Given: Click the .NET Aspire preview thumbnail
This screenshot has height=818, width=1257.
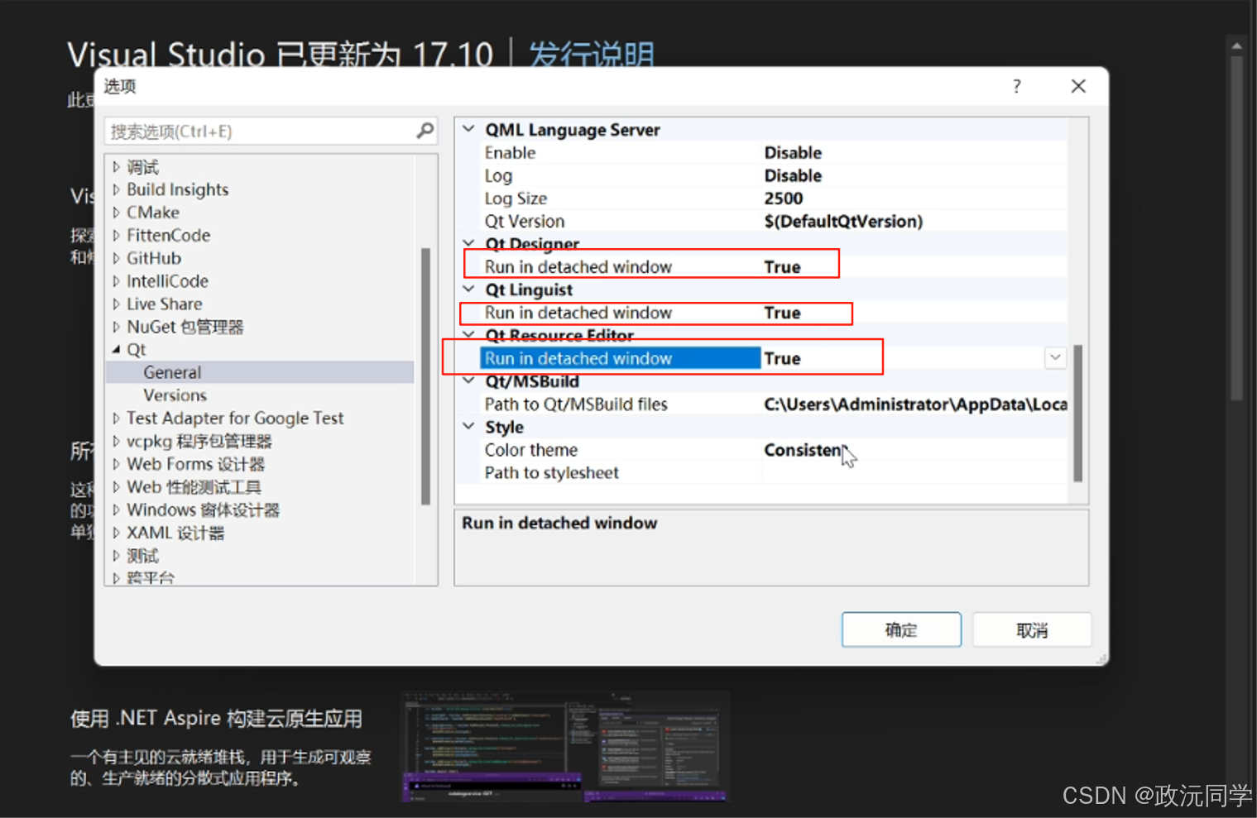Looking at the screenshot, I should (565, 748).
